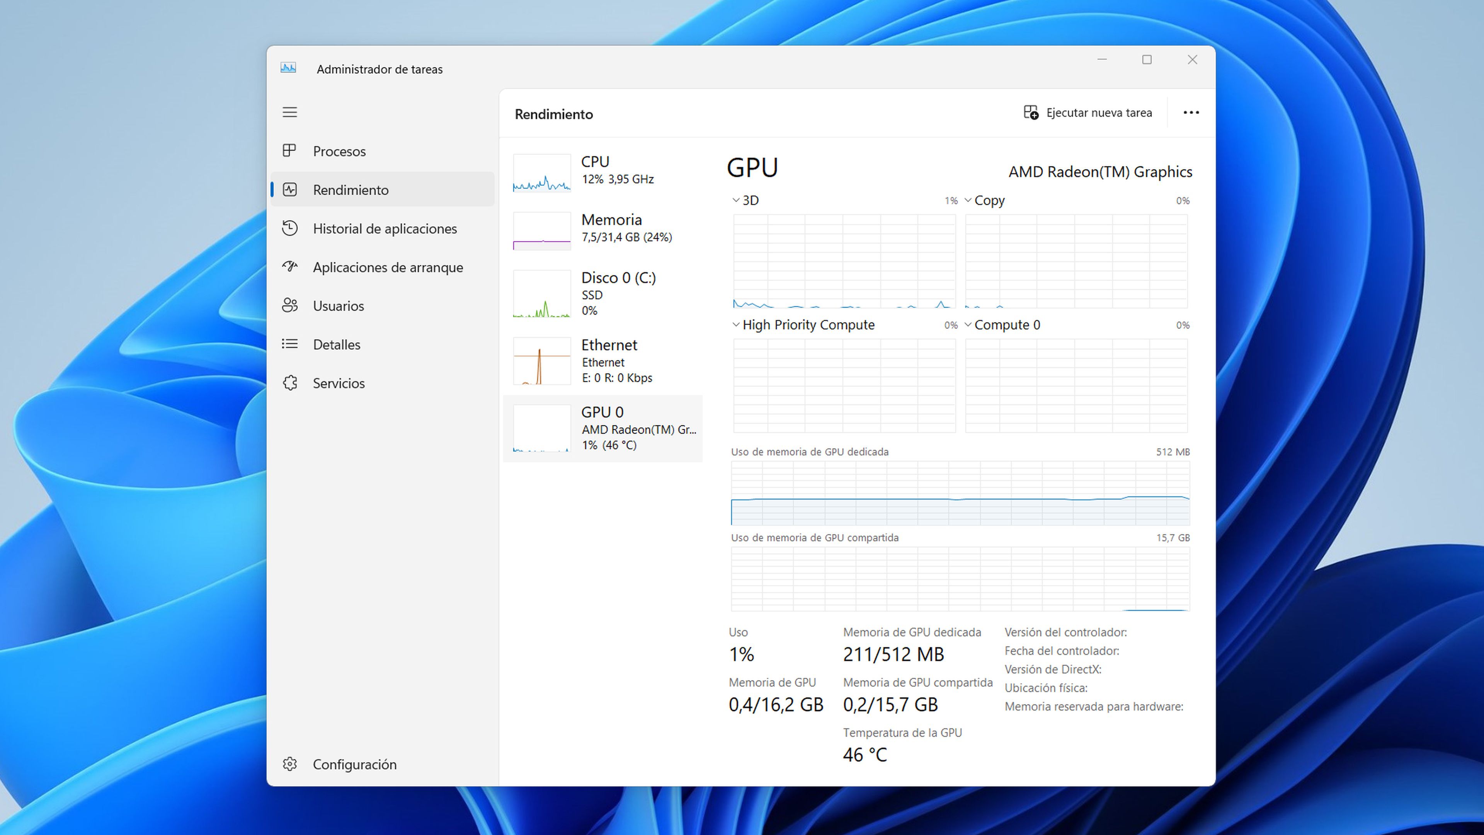Open the Usuarios page

[383, 305]
